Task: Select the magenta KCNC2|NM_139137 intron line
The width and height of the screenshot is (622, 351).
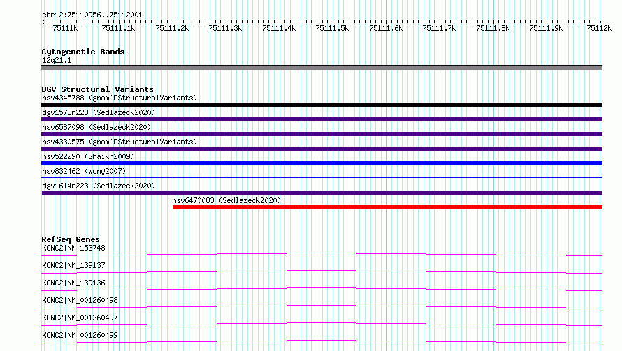Action: tap(321, 271)
